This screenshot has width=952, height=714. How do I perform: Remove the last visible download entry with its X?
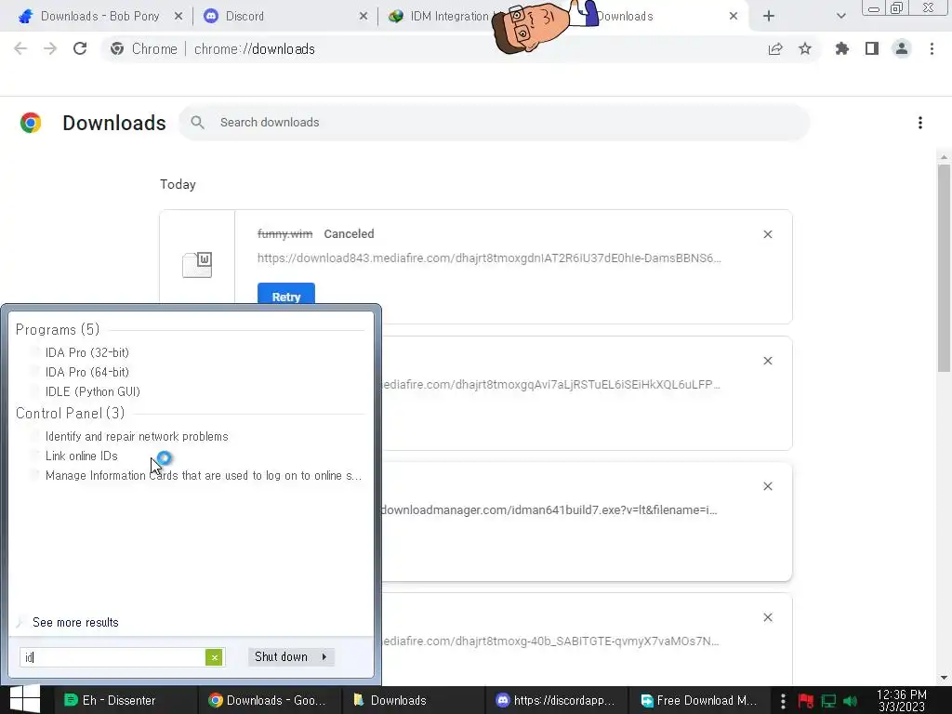coord(767,617)
